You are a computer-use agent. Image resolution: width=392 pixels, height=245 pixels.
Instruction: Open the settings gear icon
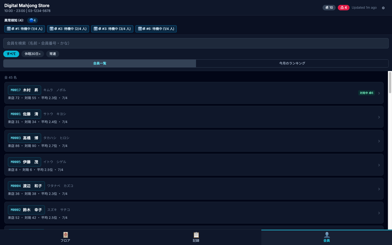383,8
